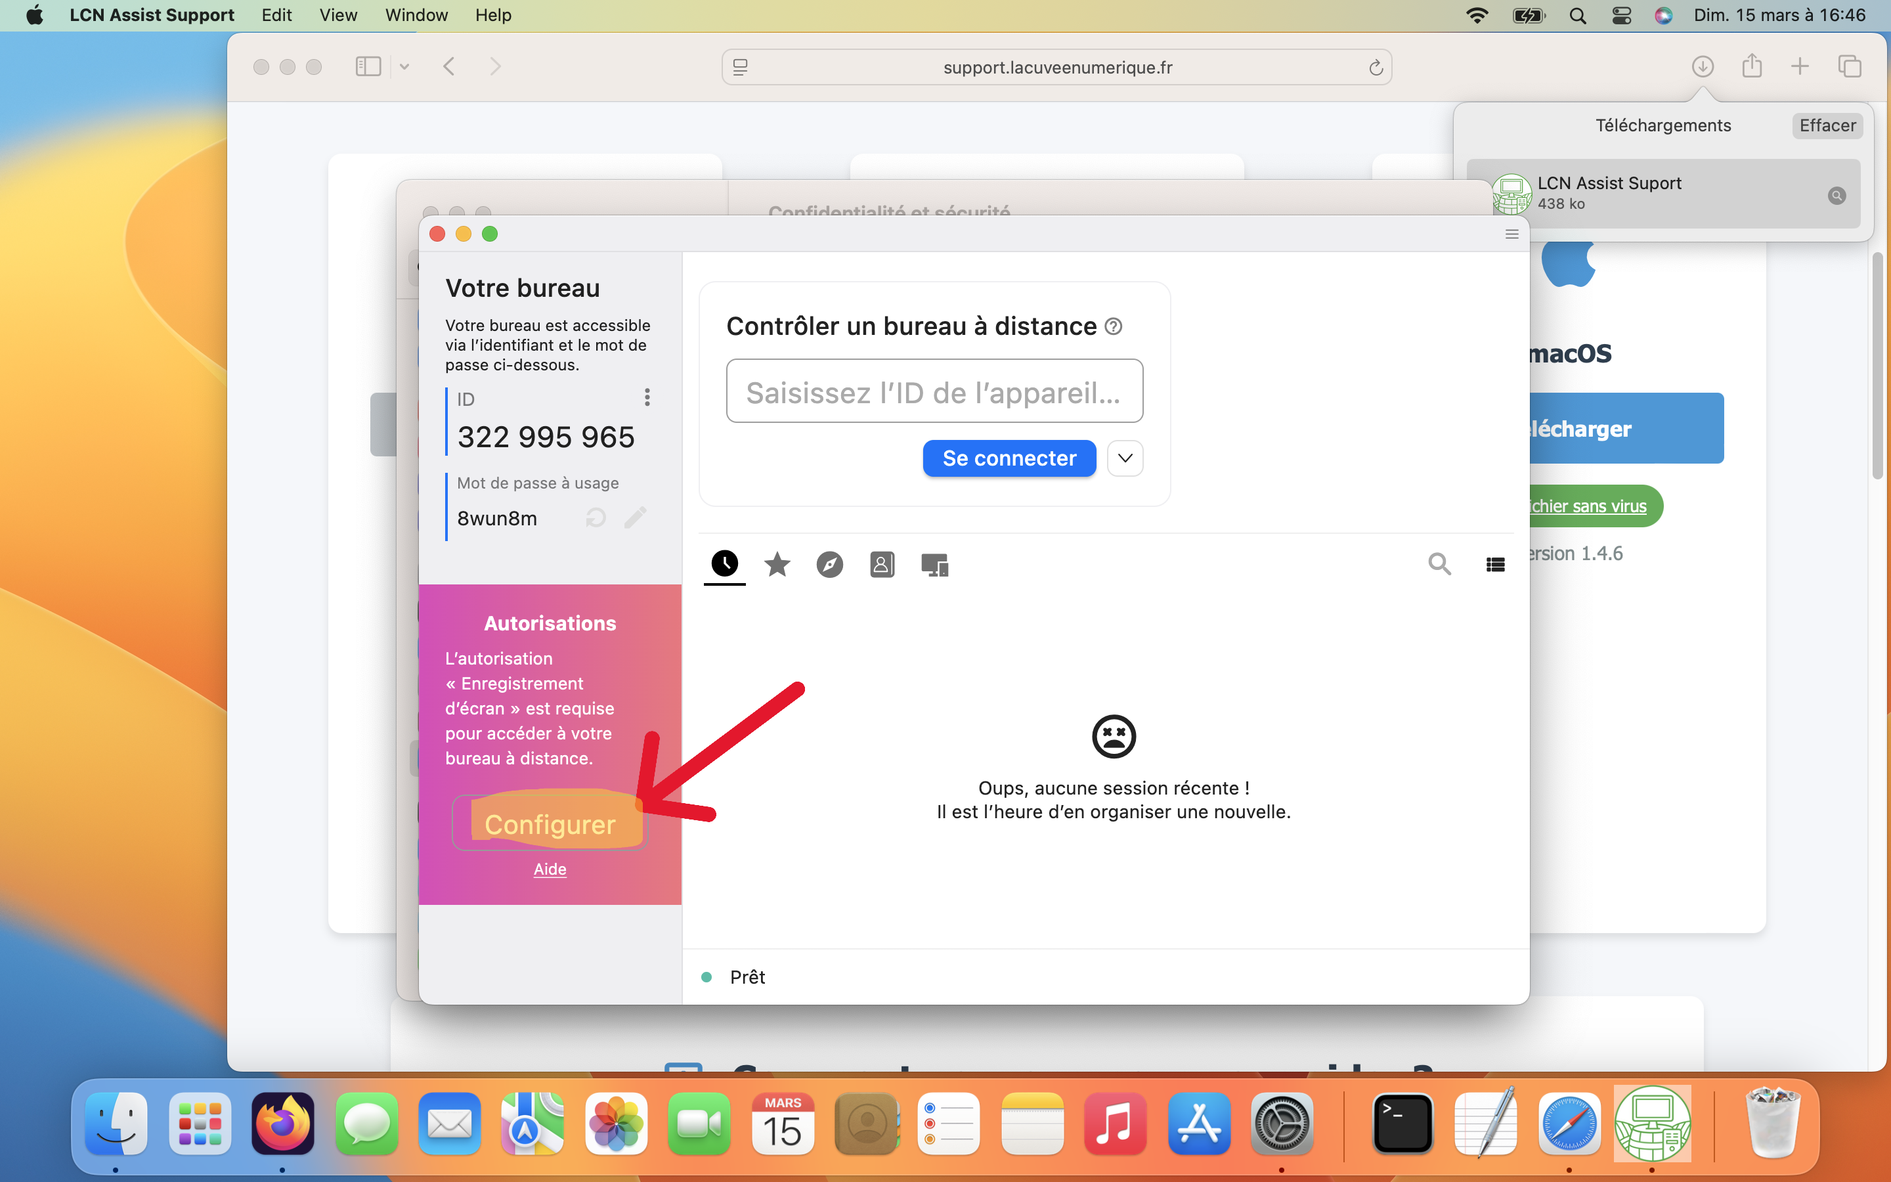Screen dimensions: 1891x1182
Task: Click the Configurer button
Action: coord(550,824)
